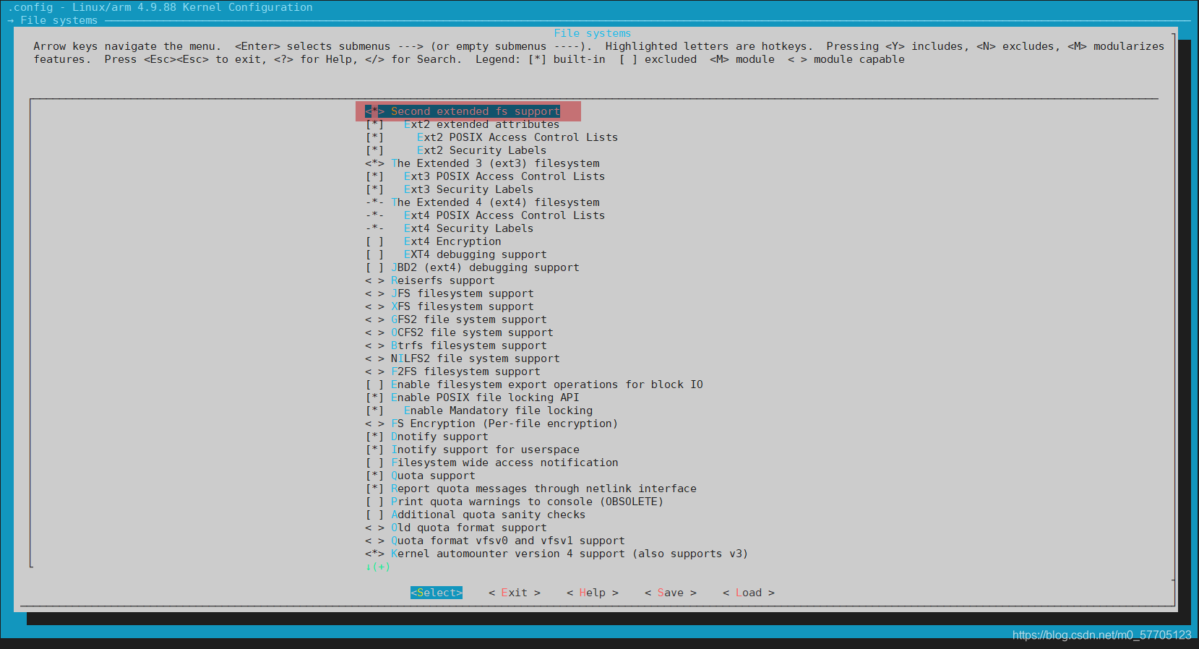Select The Extended 3 (ext3) filesystem
Image resolution: width=1199 pixels, height=649 pixels.
point(482,163)
